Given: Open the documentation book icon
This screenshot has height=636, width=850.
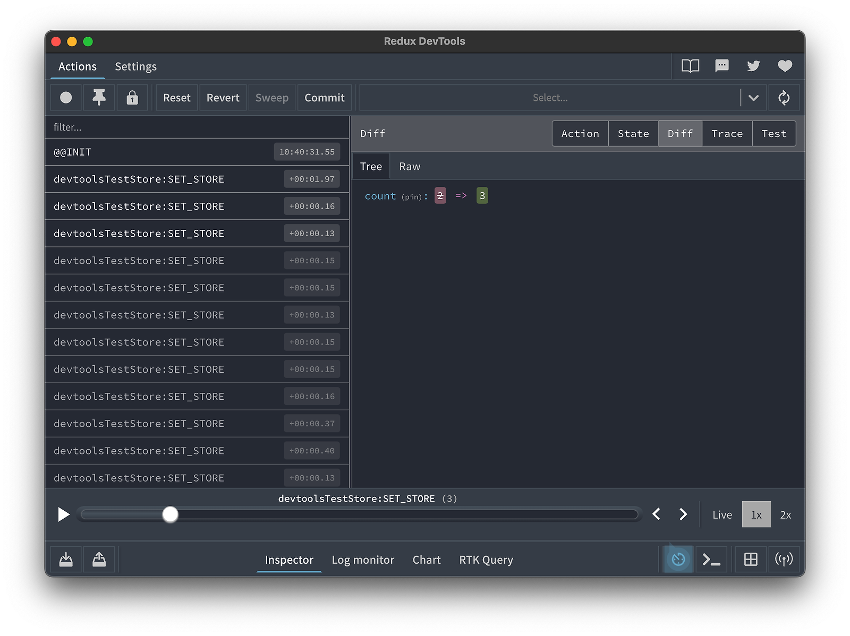Looking at the screenshot, I should (x=690, y=66).
